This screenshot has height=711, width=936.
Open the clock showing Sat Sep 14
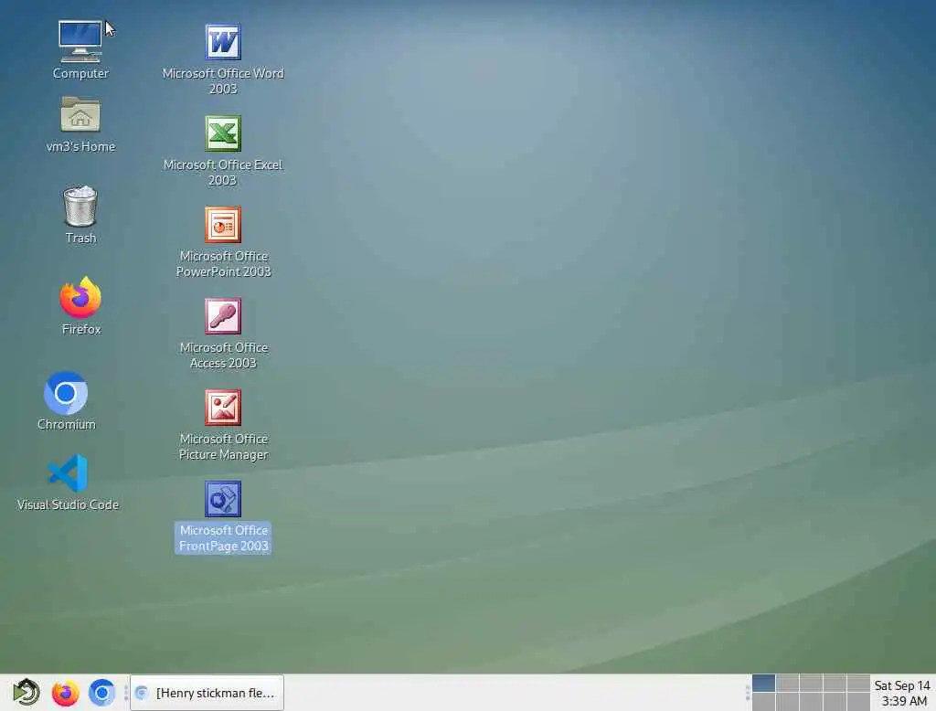pos(901,693)
